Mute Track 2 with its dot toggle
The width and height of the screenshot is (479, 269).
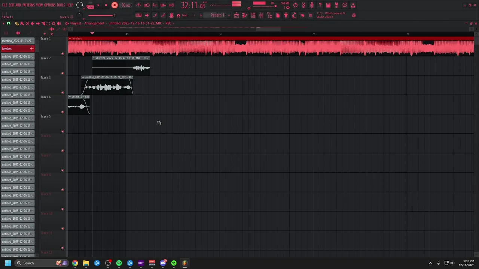[62, 73]
